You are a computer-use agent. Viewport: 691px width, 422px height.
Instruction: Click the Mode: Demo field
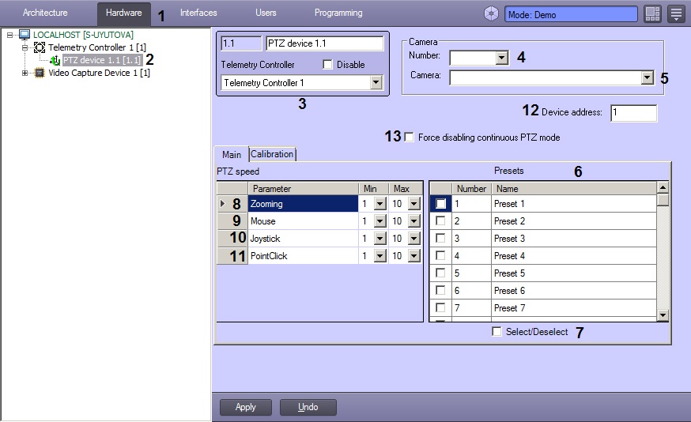(x=571, y=14)
